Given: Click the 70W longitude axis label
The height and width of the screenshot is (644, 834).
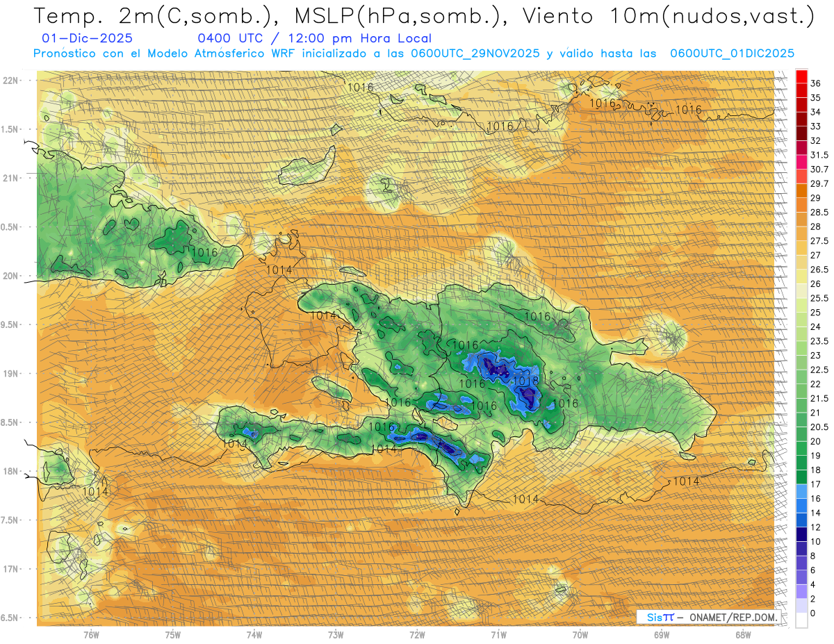Looking at the screenshot, I should click(x=580, y=635).
